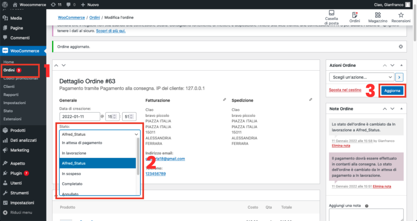This screenshot has height=221, width=417.
Task: Click the apply action arrow button
Action: 399,77
